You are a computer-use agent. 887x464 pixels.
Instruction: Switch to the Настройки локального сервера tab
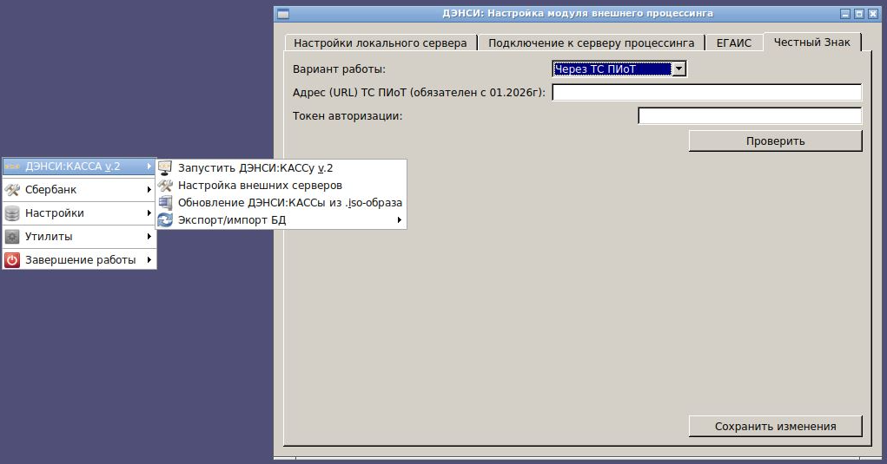[381, 42]
